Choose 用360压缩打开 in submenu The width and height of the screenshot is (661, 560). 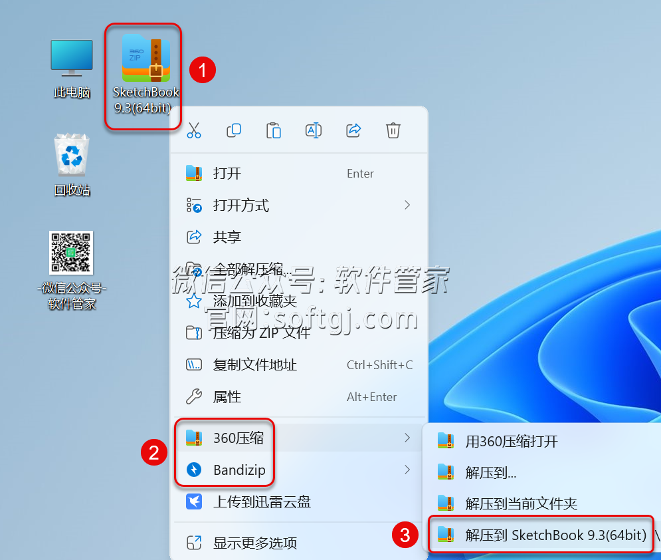(x=544, y=442)
